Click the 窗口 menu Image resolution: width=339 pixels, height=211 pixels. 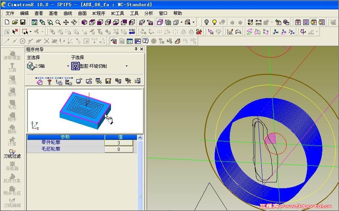pyautogui.click(x=163, y=13)
